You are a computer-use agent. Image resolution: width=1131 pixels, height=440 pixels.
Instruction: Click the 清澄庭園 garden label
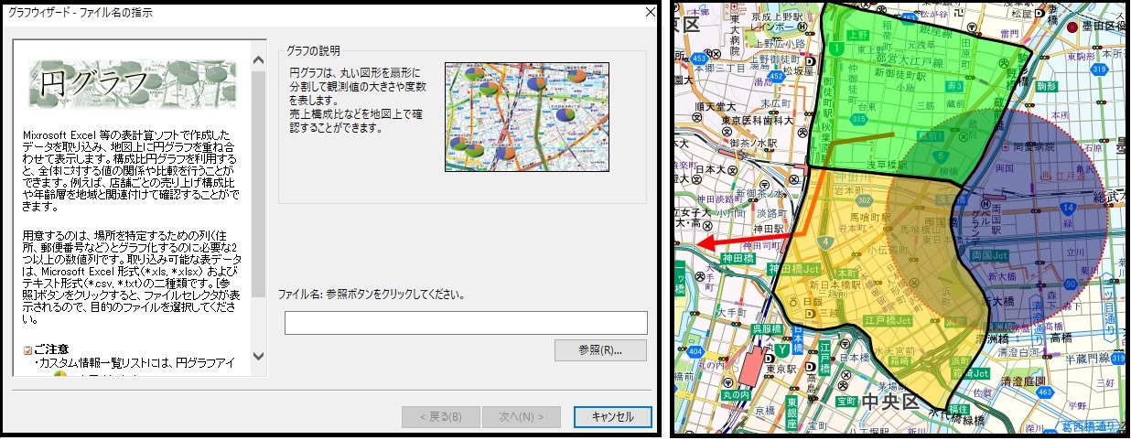(1023, 381)
